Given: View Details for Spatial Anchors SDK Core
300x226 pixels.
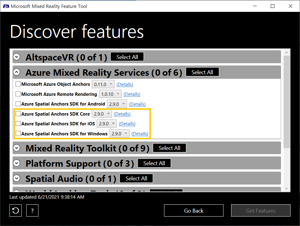Looking at the screenshot, I should tap(122, 114).
